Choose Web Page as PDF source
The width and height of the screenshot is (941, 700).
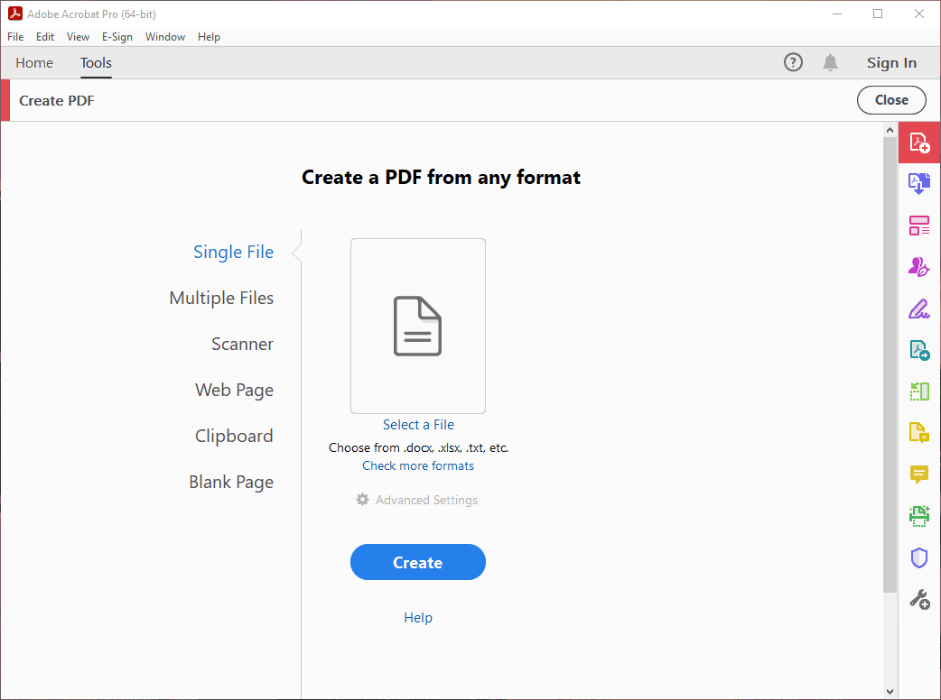point(234,390)
